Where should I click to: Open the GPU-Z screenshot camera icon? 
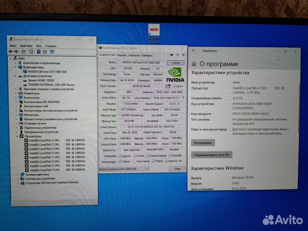(x=172, y=55)
